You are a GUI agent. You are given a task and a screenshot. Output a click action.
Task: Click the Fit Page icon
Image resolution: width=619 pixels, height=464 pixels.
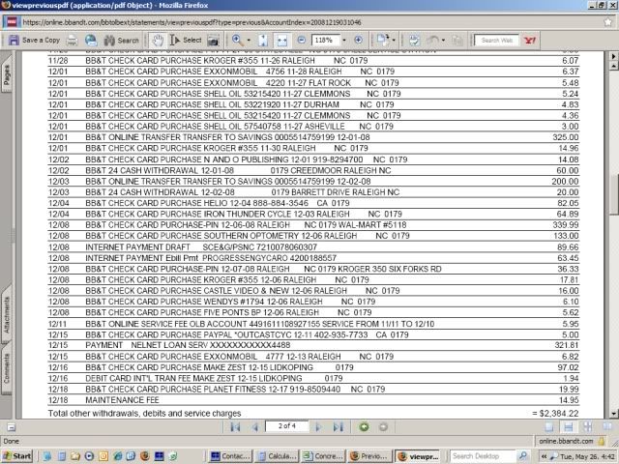pyautogui.click(x=263, y=41)
